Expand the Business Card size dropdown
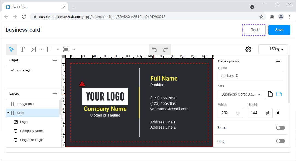Image resolution: width=296 pixels, height=161 pixels. pyautogui.click(x=242, y=94)
